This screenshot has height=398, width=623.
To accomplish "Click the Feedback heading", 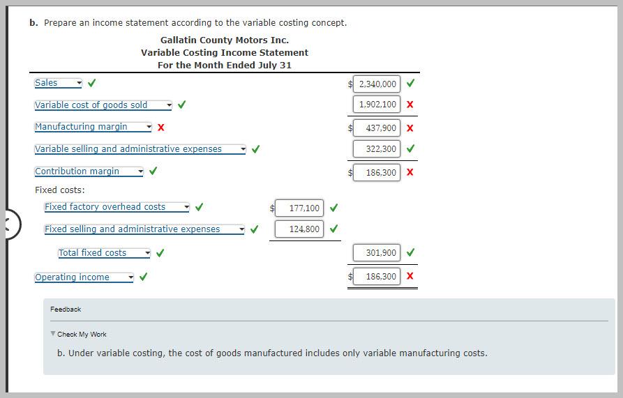I will tap(66, 309).
